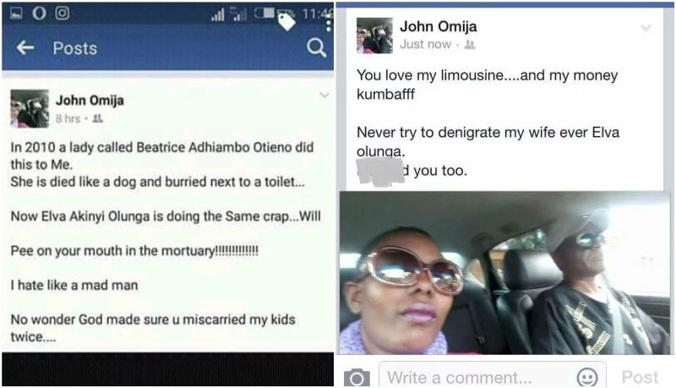Open the three-dot overflow menu

click(329, 23)
